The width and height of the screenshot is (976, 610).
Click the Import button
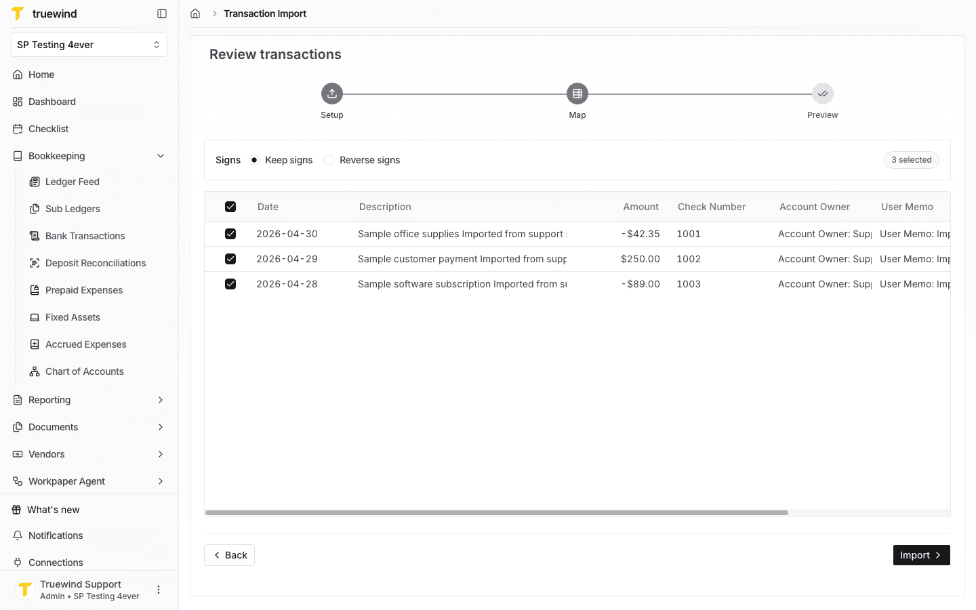click(x=921, y=555)
